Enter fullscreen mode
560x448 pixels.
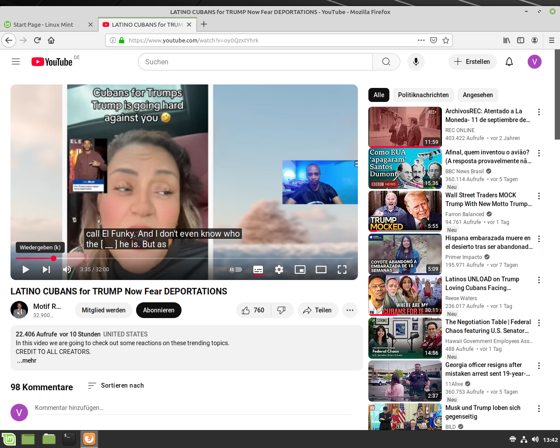coord(342,269)
